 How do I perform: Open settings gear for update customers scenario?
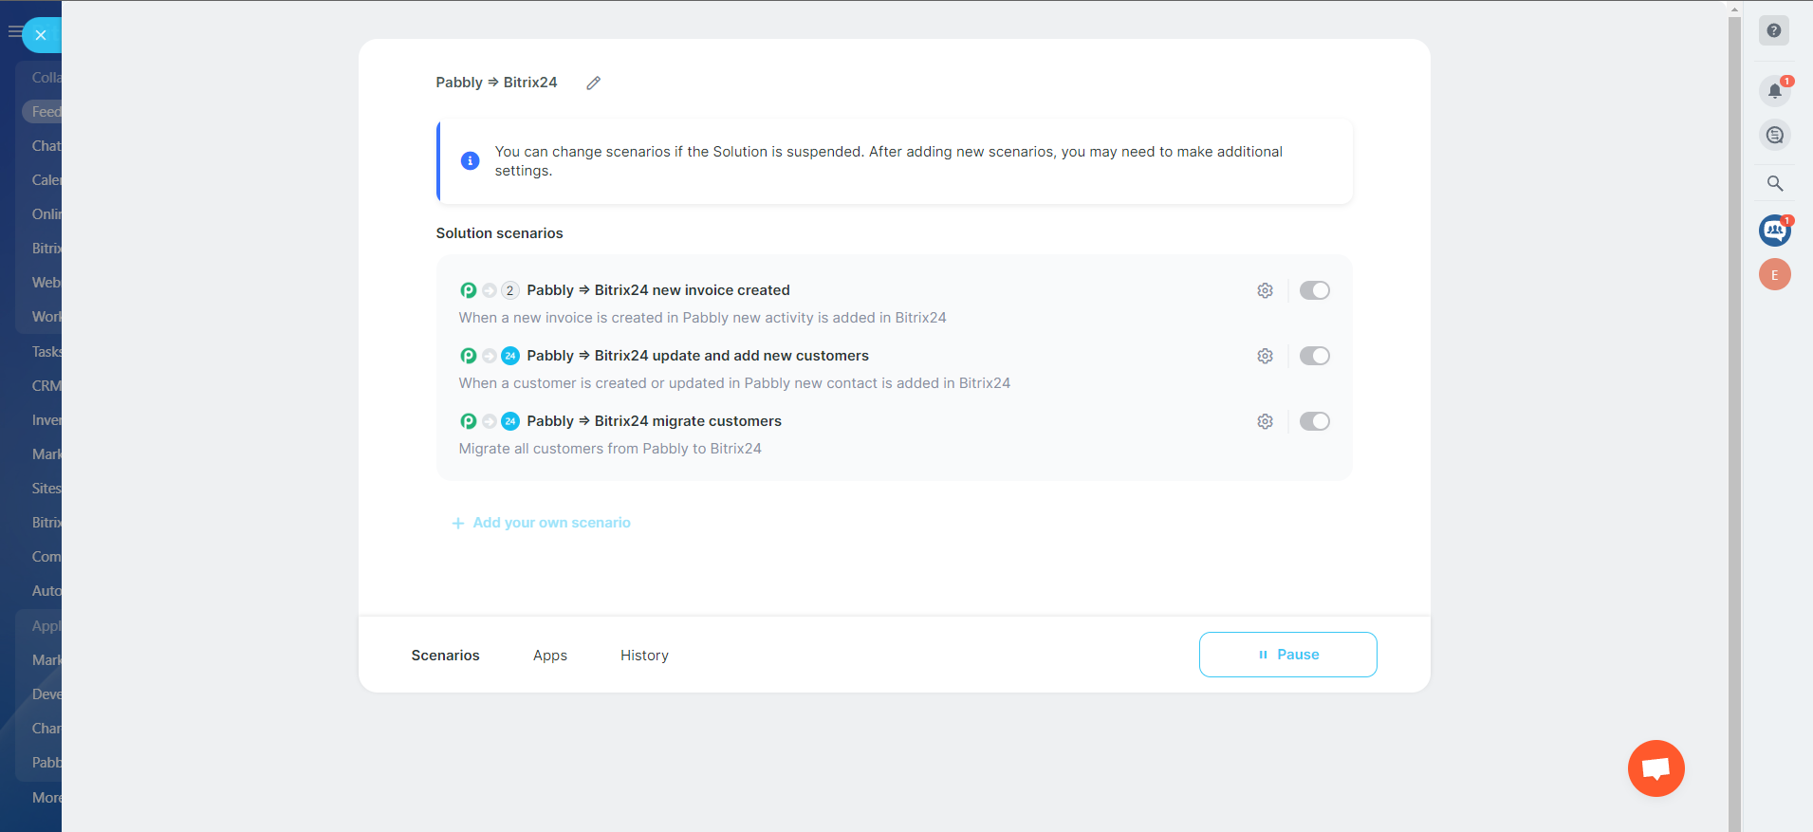1265,356
